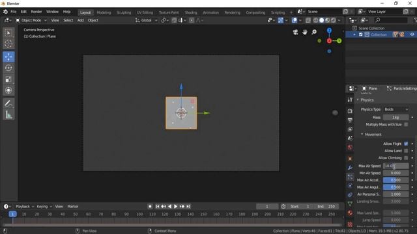Open the Tool properties tab
This screenshot has height=234, width=417.
350,99
